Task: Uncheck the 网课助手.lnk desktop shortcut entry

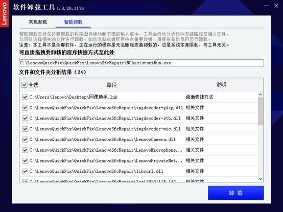Action: pos(25,97)
